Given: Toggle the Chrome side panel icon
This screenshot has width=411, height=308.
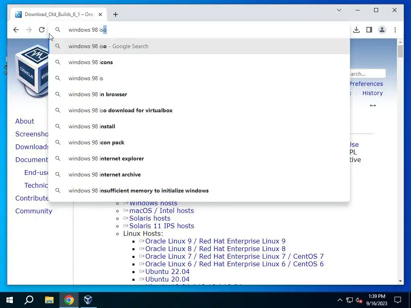Looking at the screenshot, I should (x=369, y=30).
